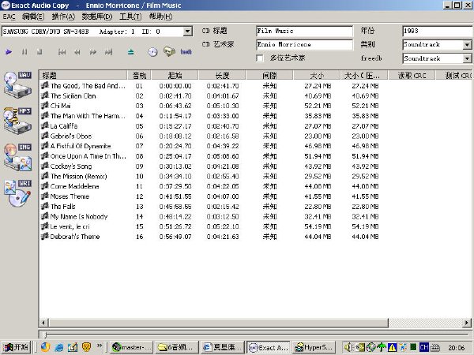Select track A Fistful Of Dynamite
The image size is (474, 355).
(x=81, y=146)
